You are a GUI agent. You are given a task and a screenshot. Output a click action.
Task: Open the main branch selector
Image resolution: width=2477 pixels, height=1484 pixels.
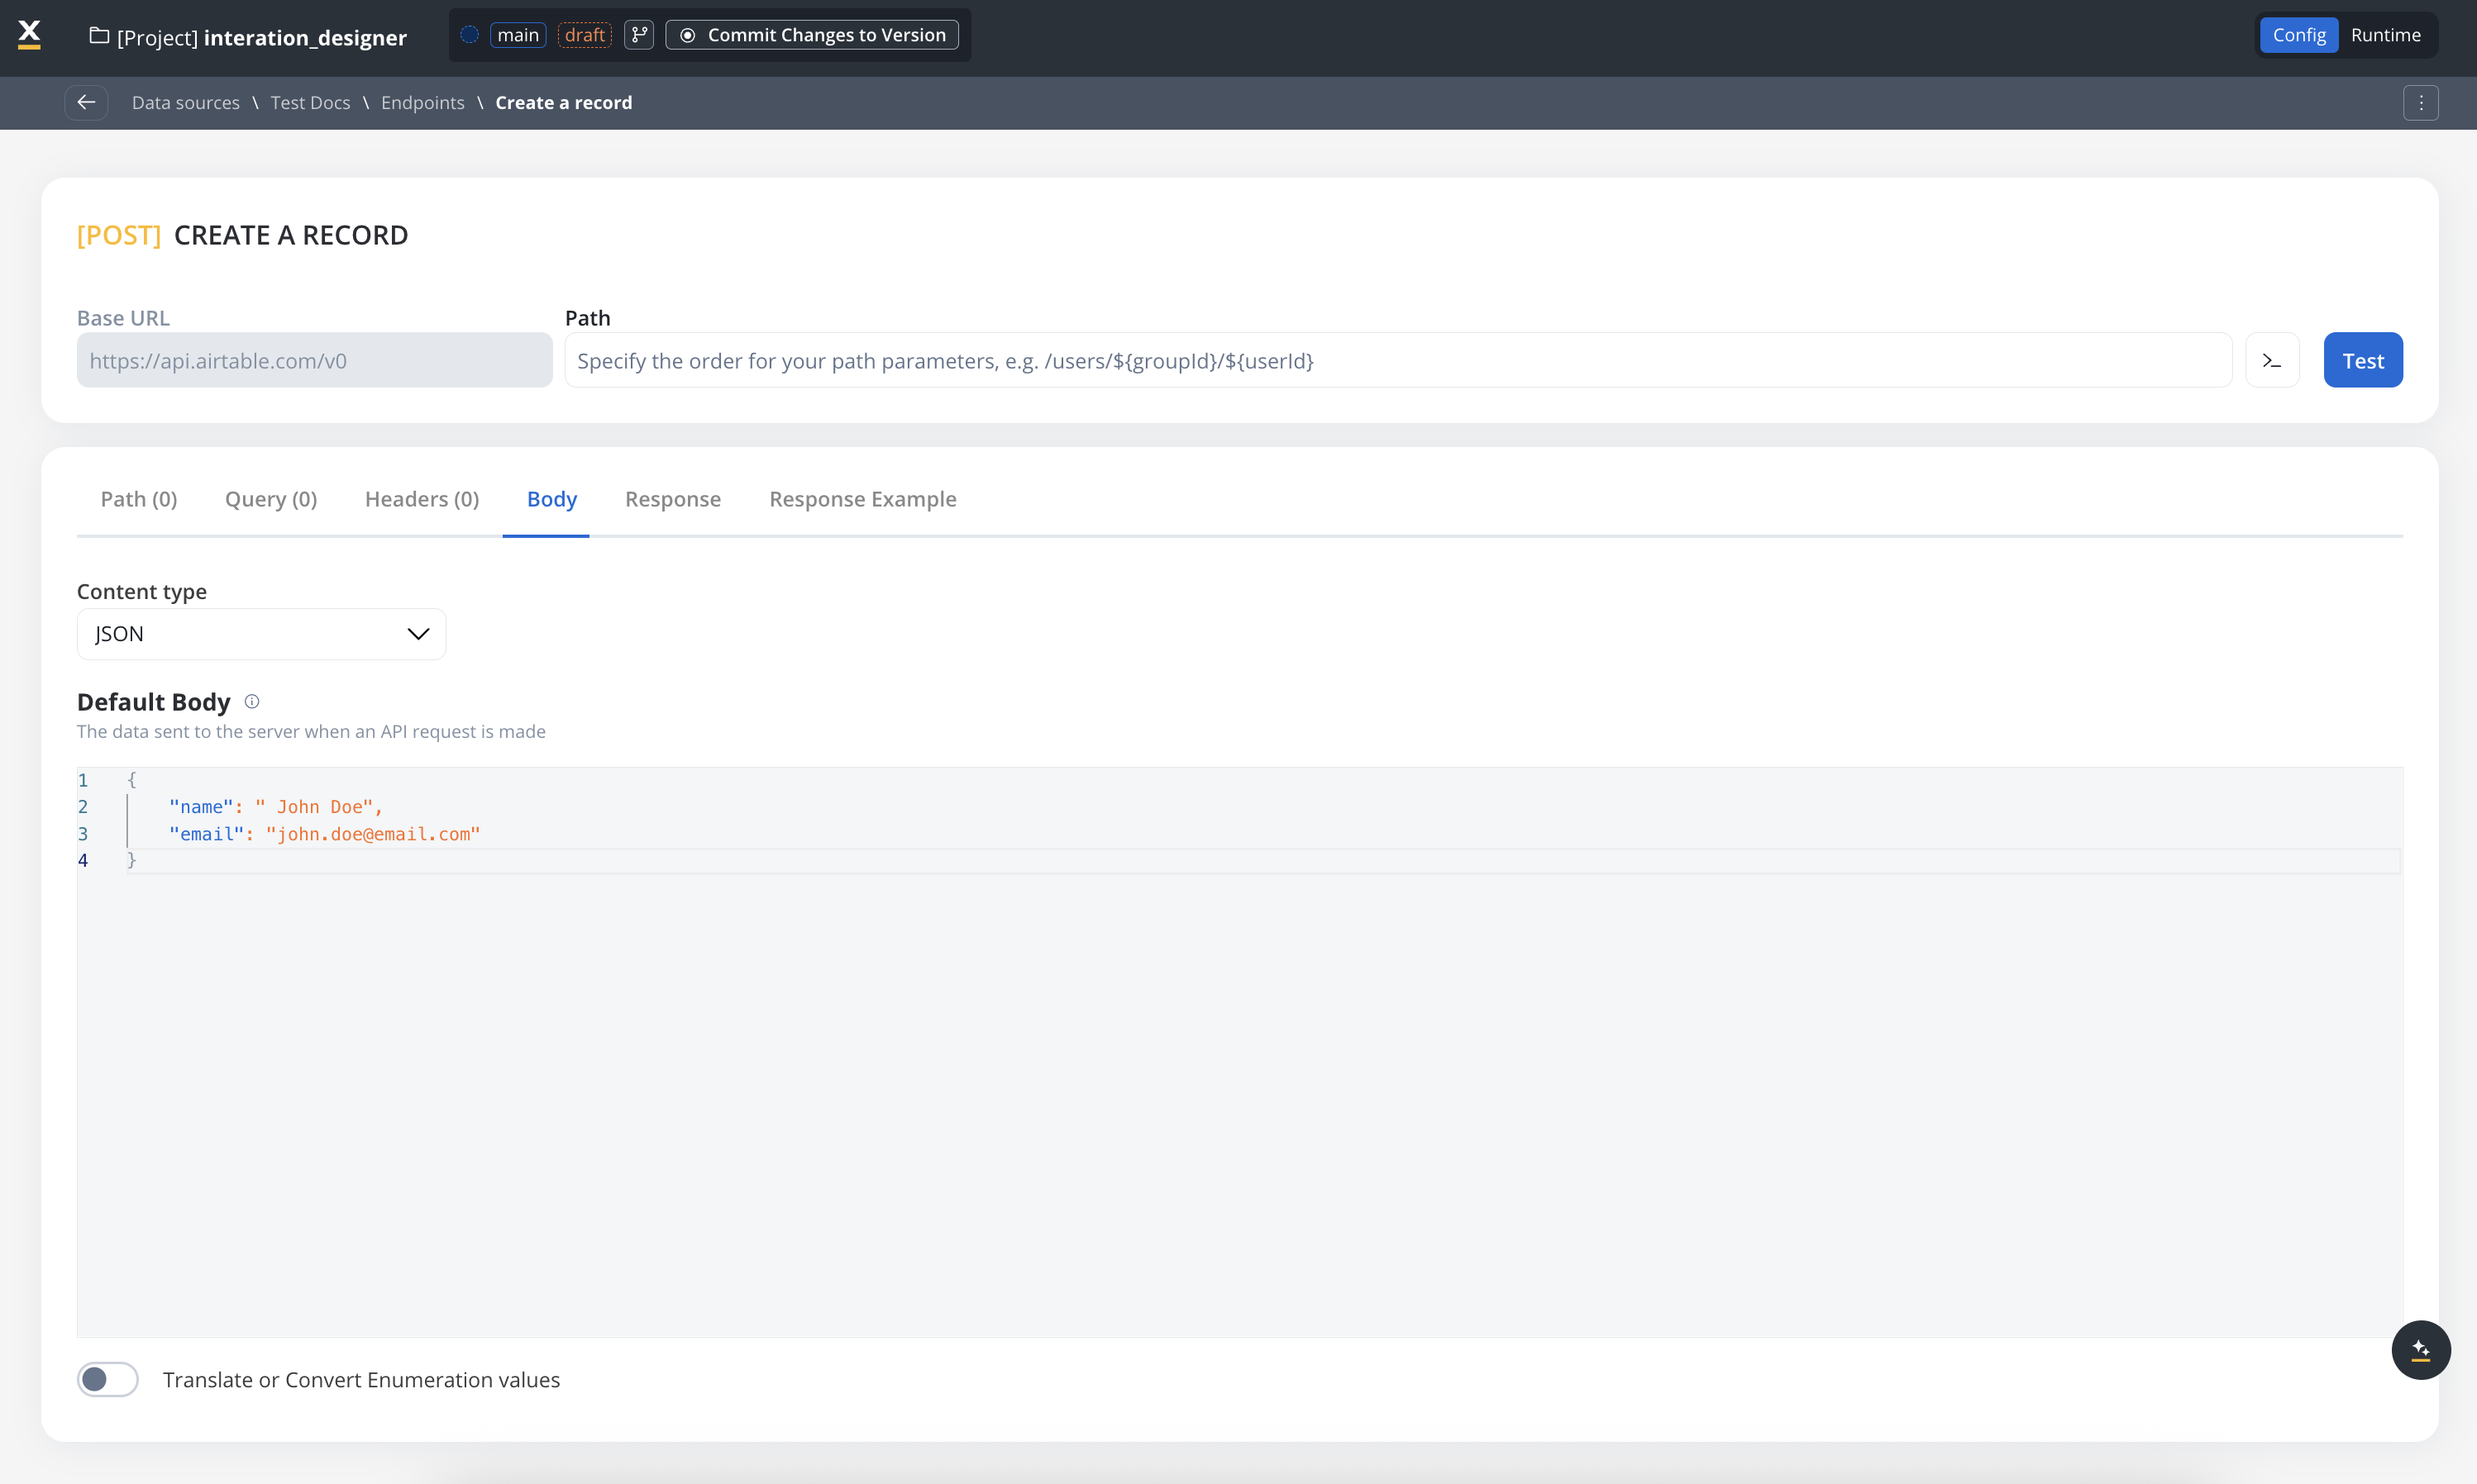pos(518,35)
